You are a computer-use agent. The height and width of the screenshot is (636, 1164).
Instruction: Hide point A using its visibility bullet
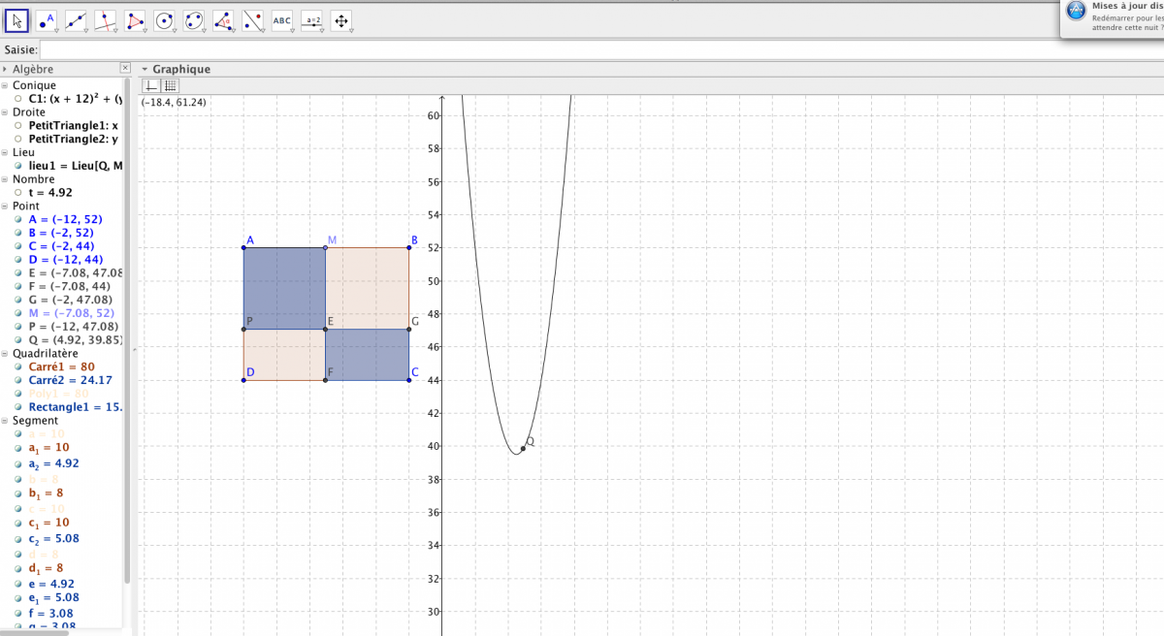pos(18,220)
